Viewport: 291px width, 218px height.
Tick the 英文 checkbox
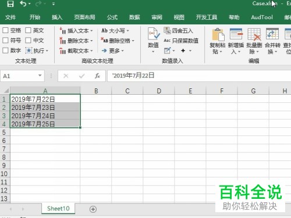pos(28,30)
